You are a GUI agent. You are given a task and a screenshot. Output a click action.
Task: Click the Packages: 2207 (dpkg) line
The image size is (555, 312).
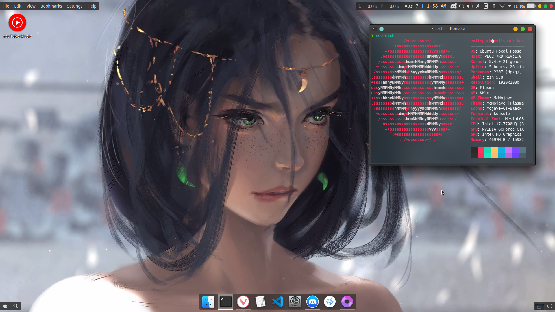coord(496,72)
